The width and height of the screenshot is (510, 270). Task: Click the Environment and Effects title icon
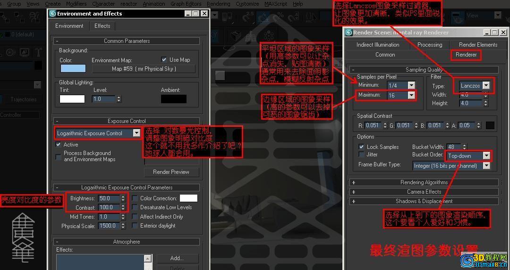coord(53,14)
